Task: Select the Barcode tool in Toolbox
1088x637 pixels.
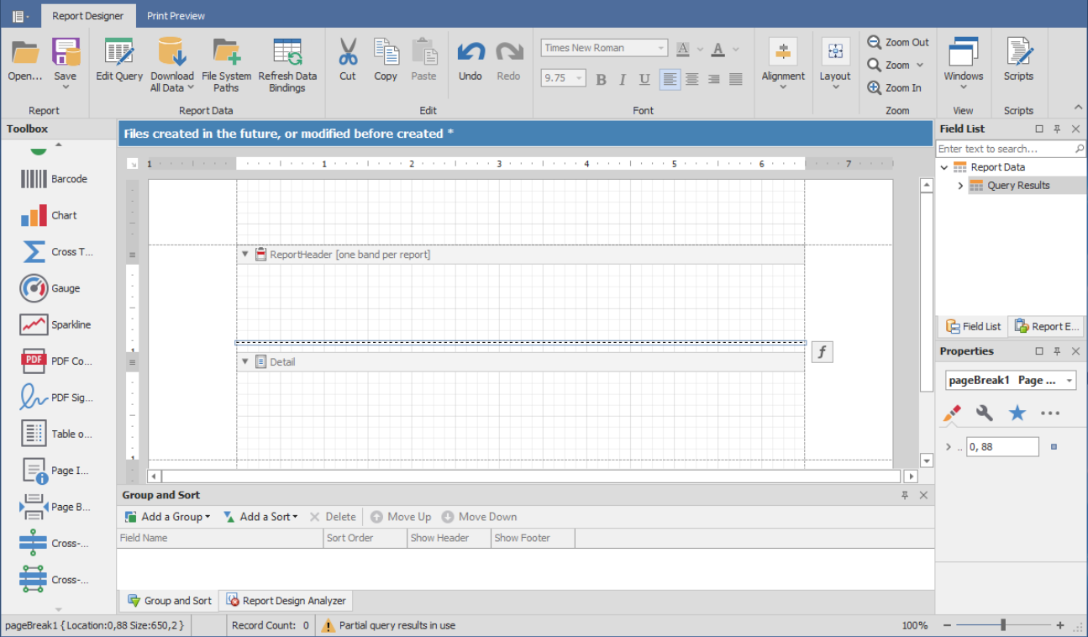Action: click(x=34, y=179)
